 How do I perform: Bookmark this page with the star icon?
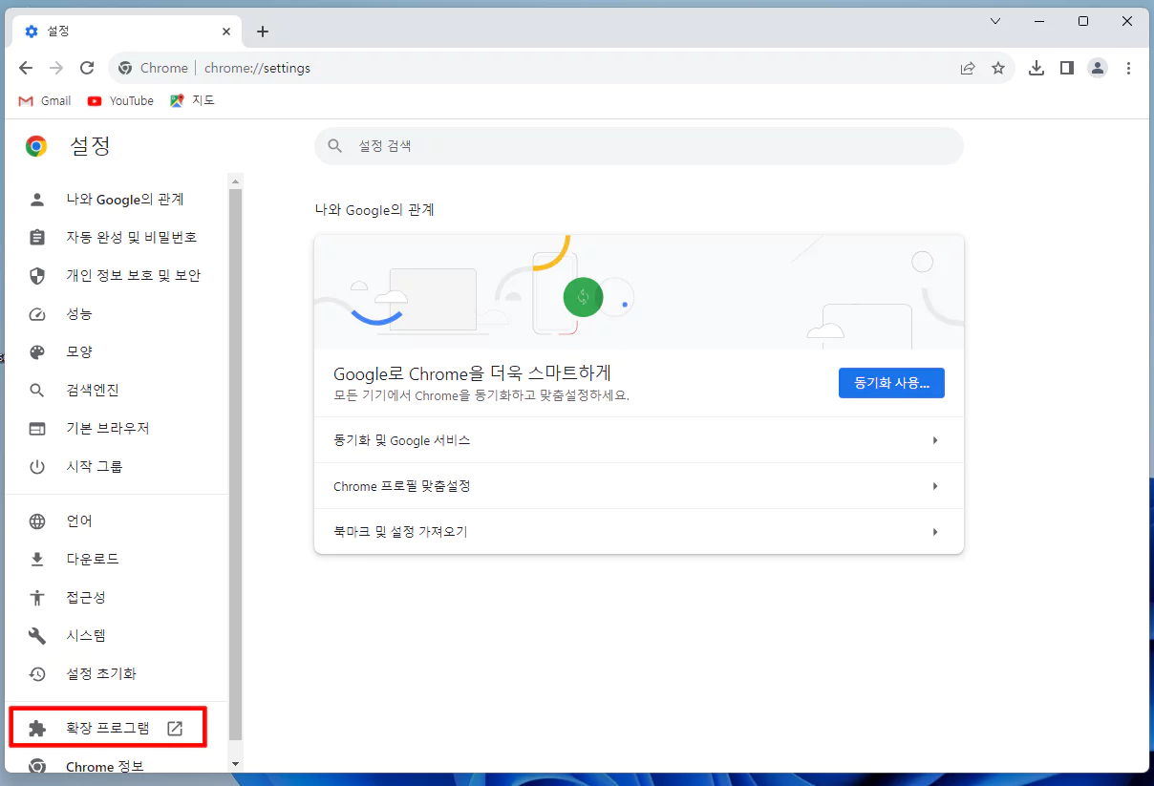(x=998, y=68)
